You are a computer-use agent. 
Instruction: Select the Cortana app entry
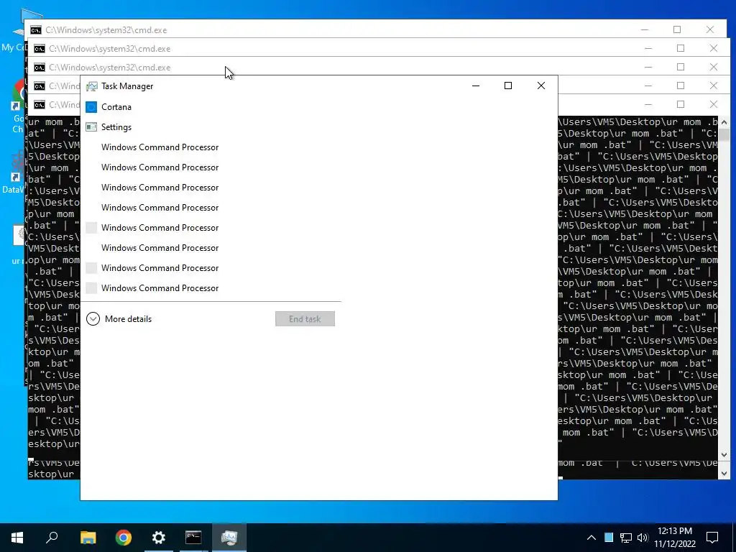coord(211,107)
